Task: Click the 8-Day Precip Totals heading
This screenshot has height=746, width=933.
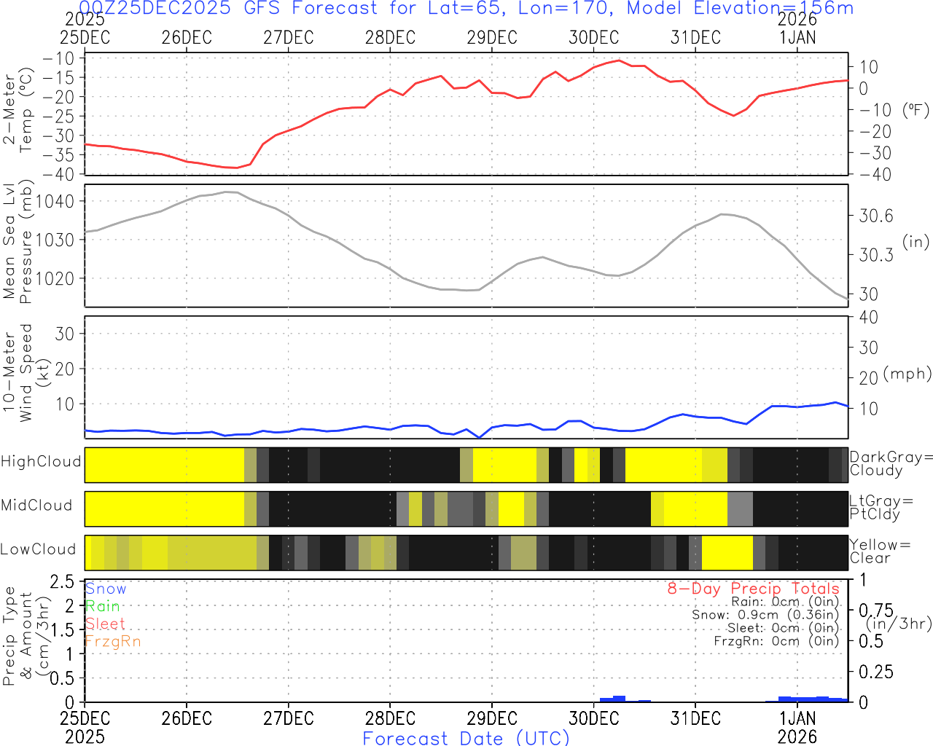Action: click(754, 589)
